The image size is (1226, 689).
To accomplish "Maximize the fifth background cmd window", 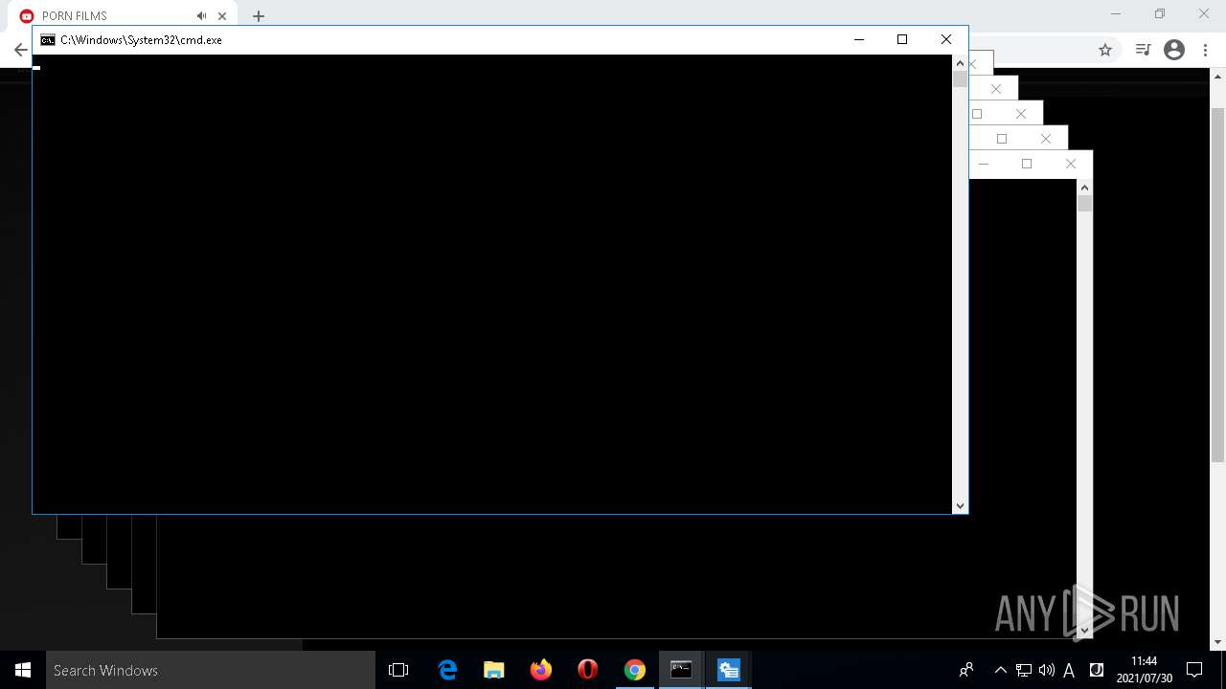I will point(1027,164).
